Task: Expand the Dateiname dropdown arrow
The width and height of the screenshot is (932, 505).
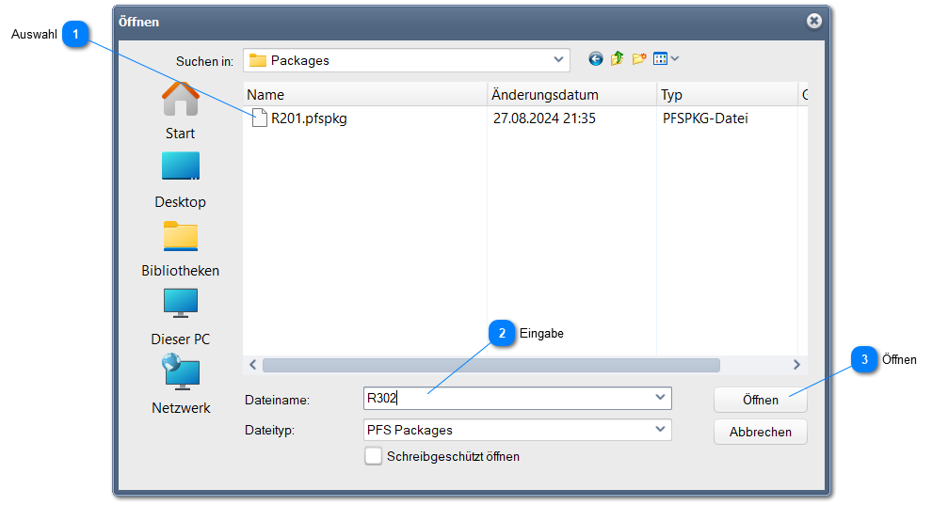Action: point(660,398)
